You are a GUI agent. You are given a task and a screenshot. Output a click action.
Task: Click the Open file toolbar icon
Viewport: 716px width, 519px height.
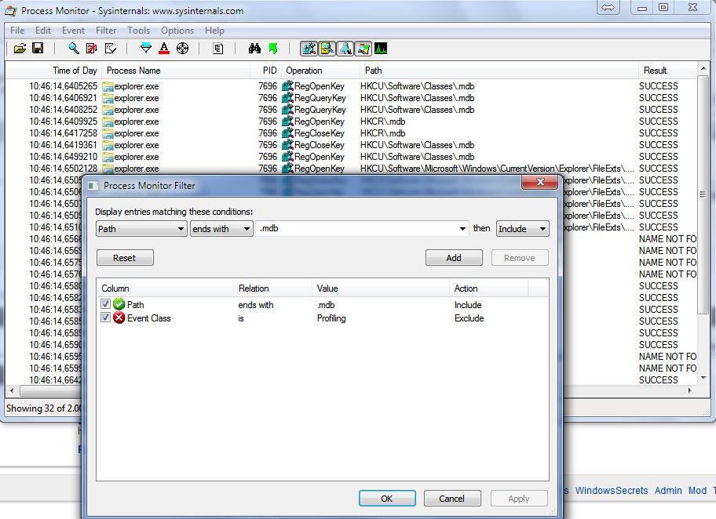coord(20,49)
